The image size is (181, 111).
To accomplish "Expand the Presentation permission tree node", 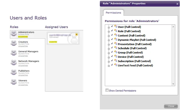I will click(109, 44).
